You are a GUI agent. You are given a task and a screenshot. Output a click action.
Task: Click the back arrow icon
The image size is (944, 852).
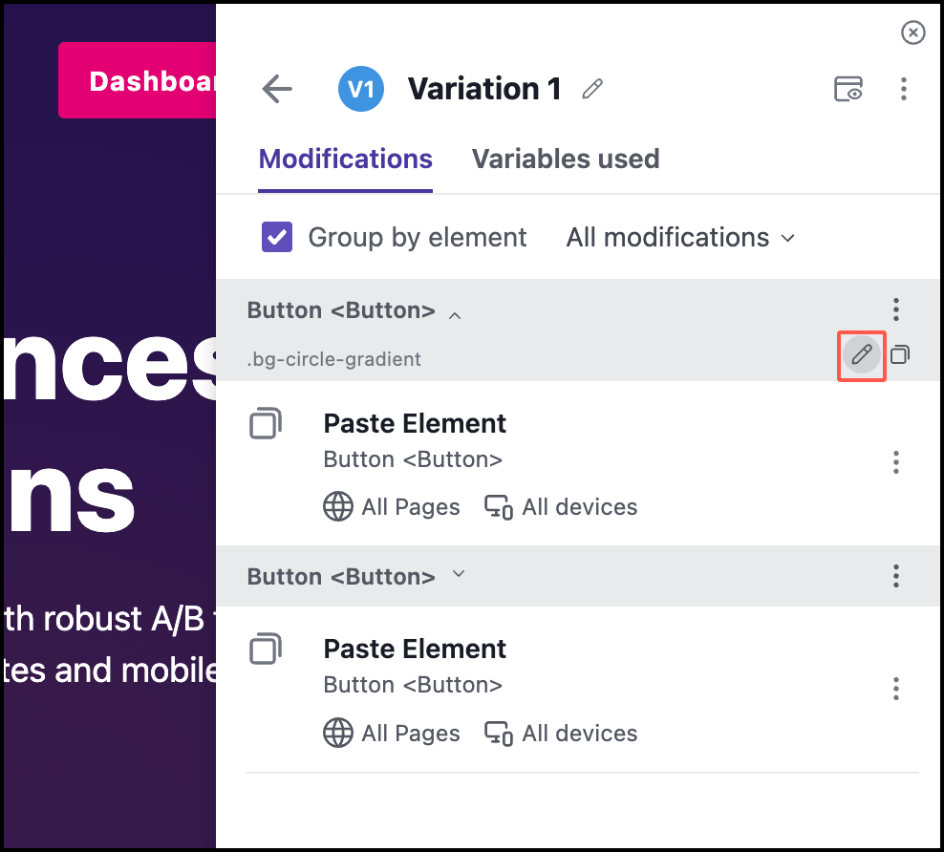[x=277, y=90]
